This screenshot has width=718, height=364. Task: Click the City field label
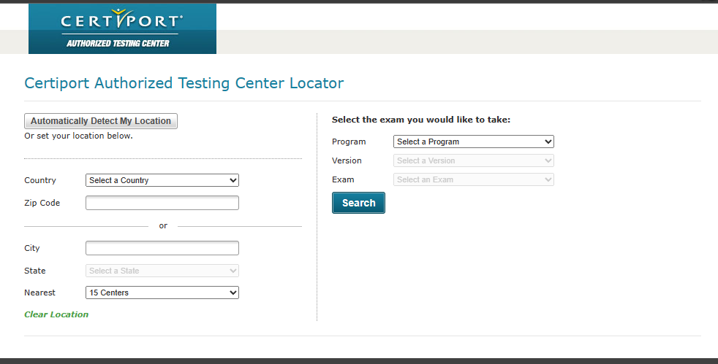coord(32,248)
